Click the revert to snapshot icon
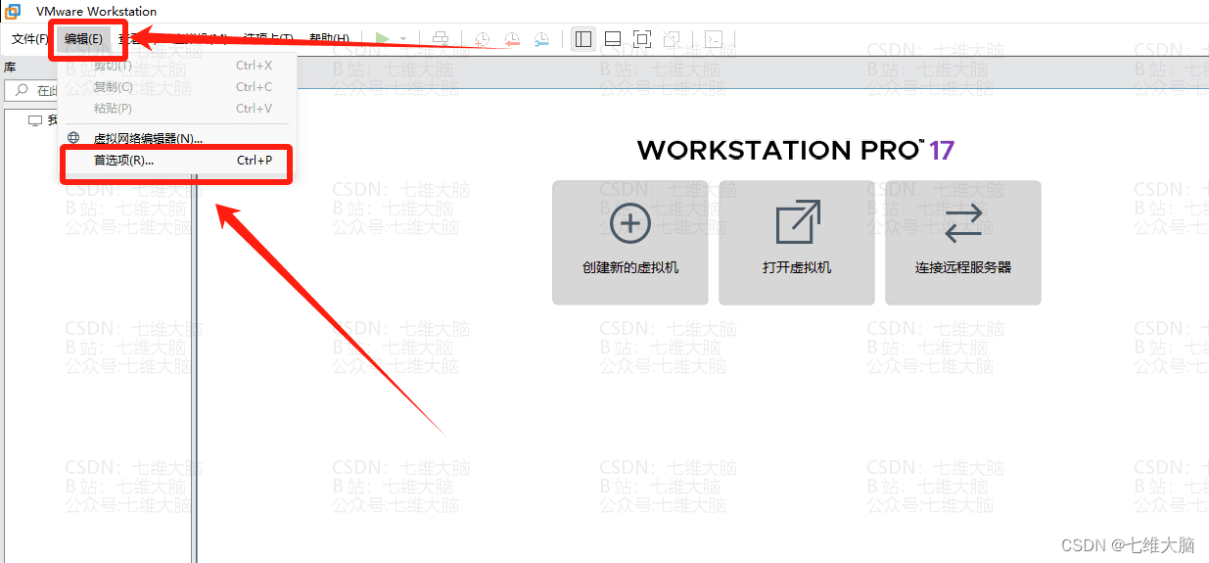The image size is (1209, 563). (512, 39)
